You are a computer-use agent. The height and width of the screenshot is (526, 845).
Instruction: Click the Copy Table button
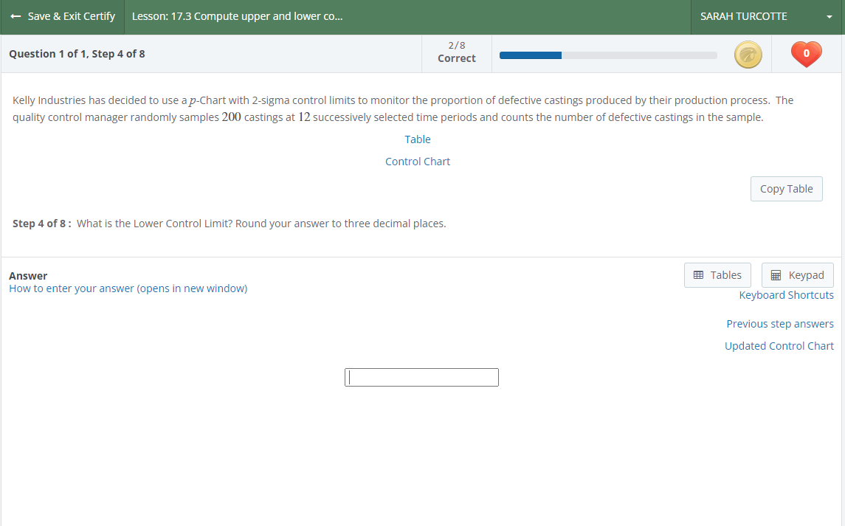click(786, 189)
